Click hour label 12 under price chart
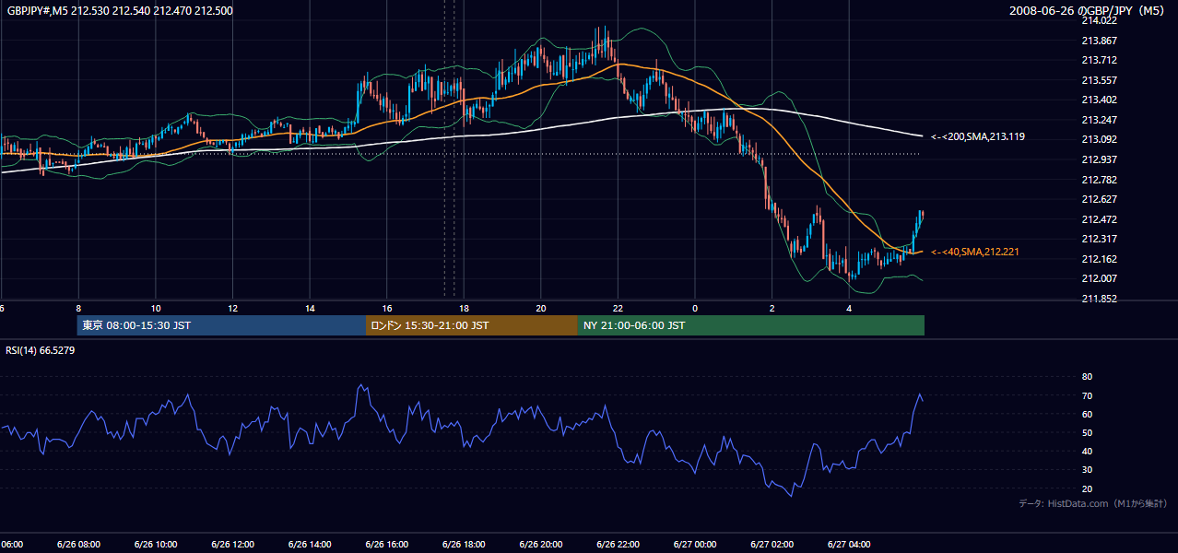1178x553 pixels. (232, 308)
